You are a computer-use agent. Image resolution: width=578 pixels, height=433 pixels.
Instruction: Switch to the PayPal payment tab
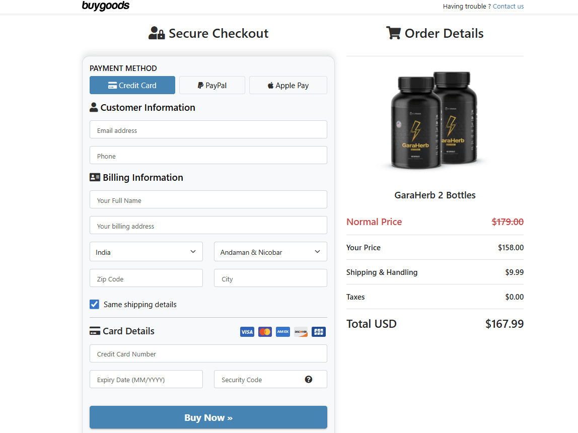tap(212, 85)
